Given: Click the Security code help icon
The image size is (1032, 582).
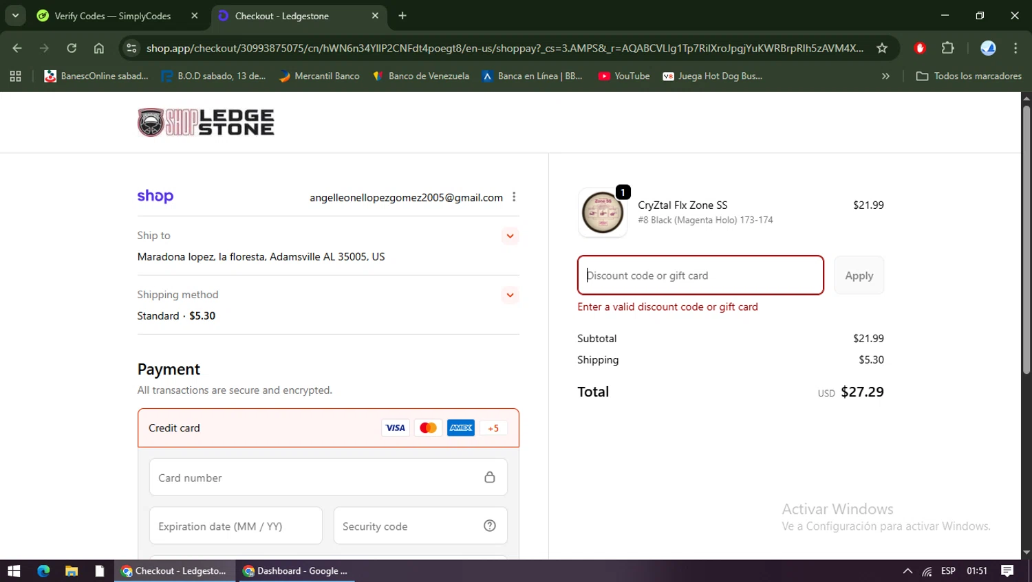Looking at the screenshot, I should click(490, 526).
